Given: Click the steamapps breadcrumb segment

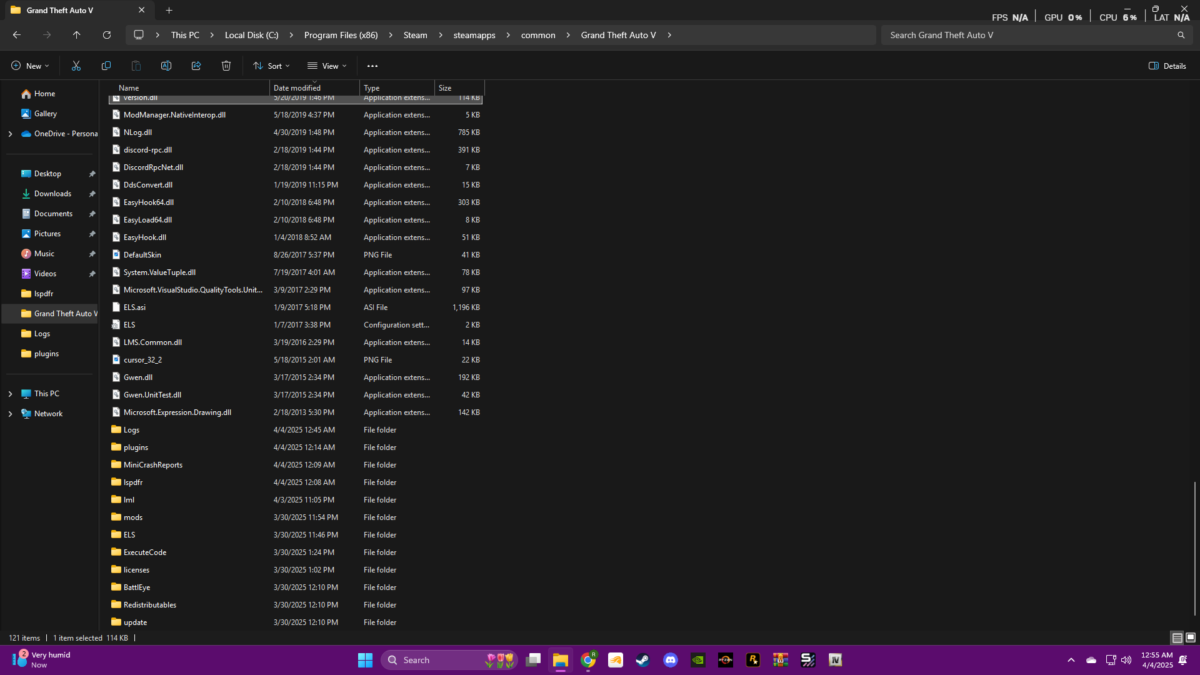Looking at the screenshot, I should tap(474, 35).
